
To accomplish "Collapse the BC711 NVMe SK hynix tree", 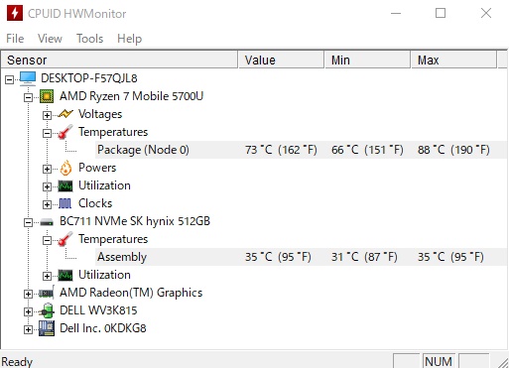I will coord(28,222).
